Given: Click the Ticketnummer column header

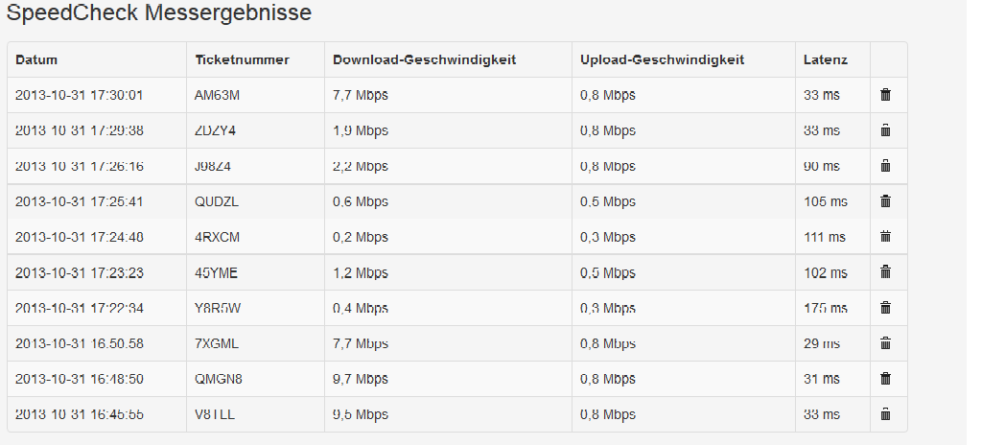Looking at the screenshot, I should click(x=243, y=60).
